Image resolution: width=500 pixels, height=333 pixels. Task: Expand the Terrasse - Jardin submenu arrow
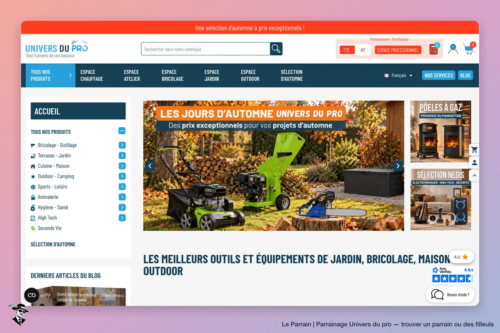tap(122, 156)
